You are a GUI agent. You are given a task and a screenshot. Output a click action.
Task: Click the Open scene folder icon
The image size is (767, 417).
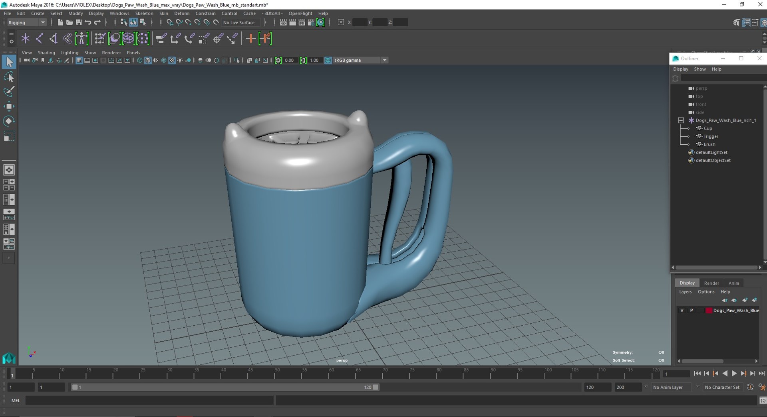tap(69, 23)
